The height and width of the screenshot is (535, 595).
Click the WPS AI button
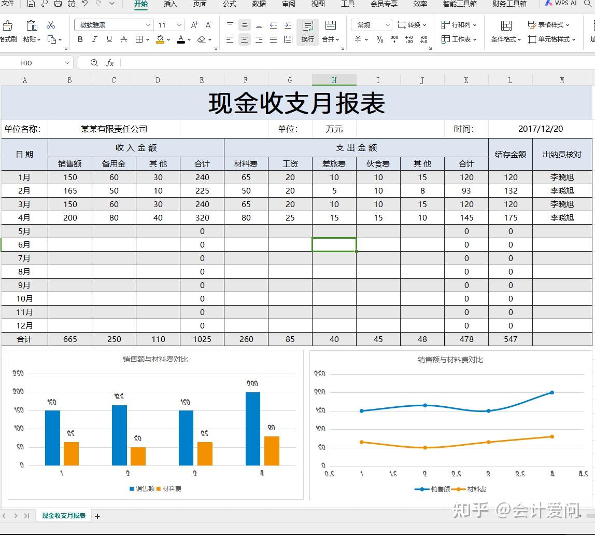point(561,4)
